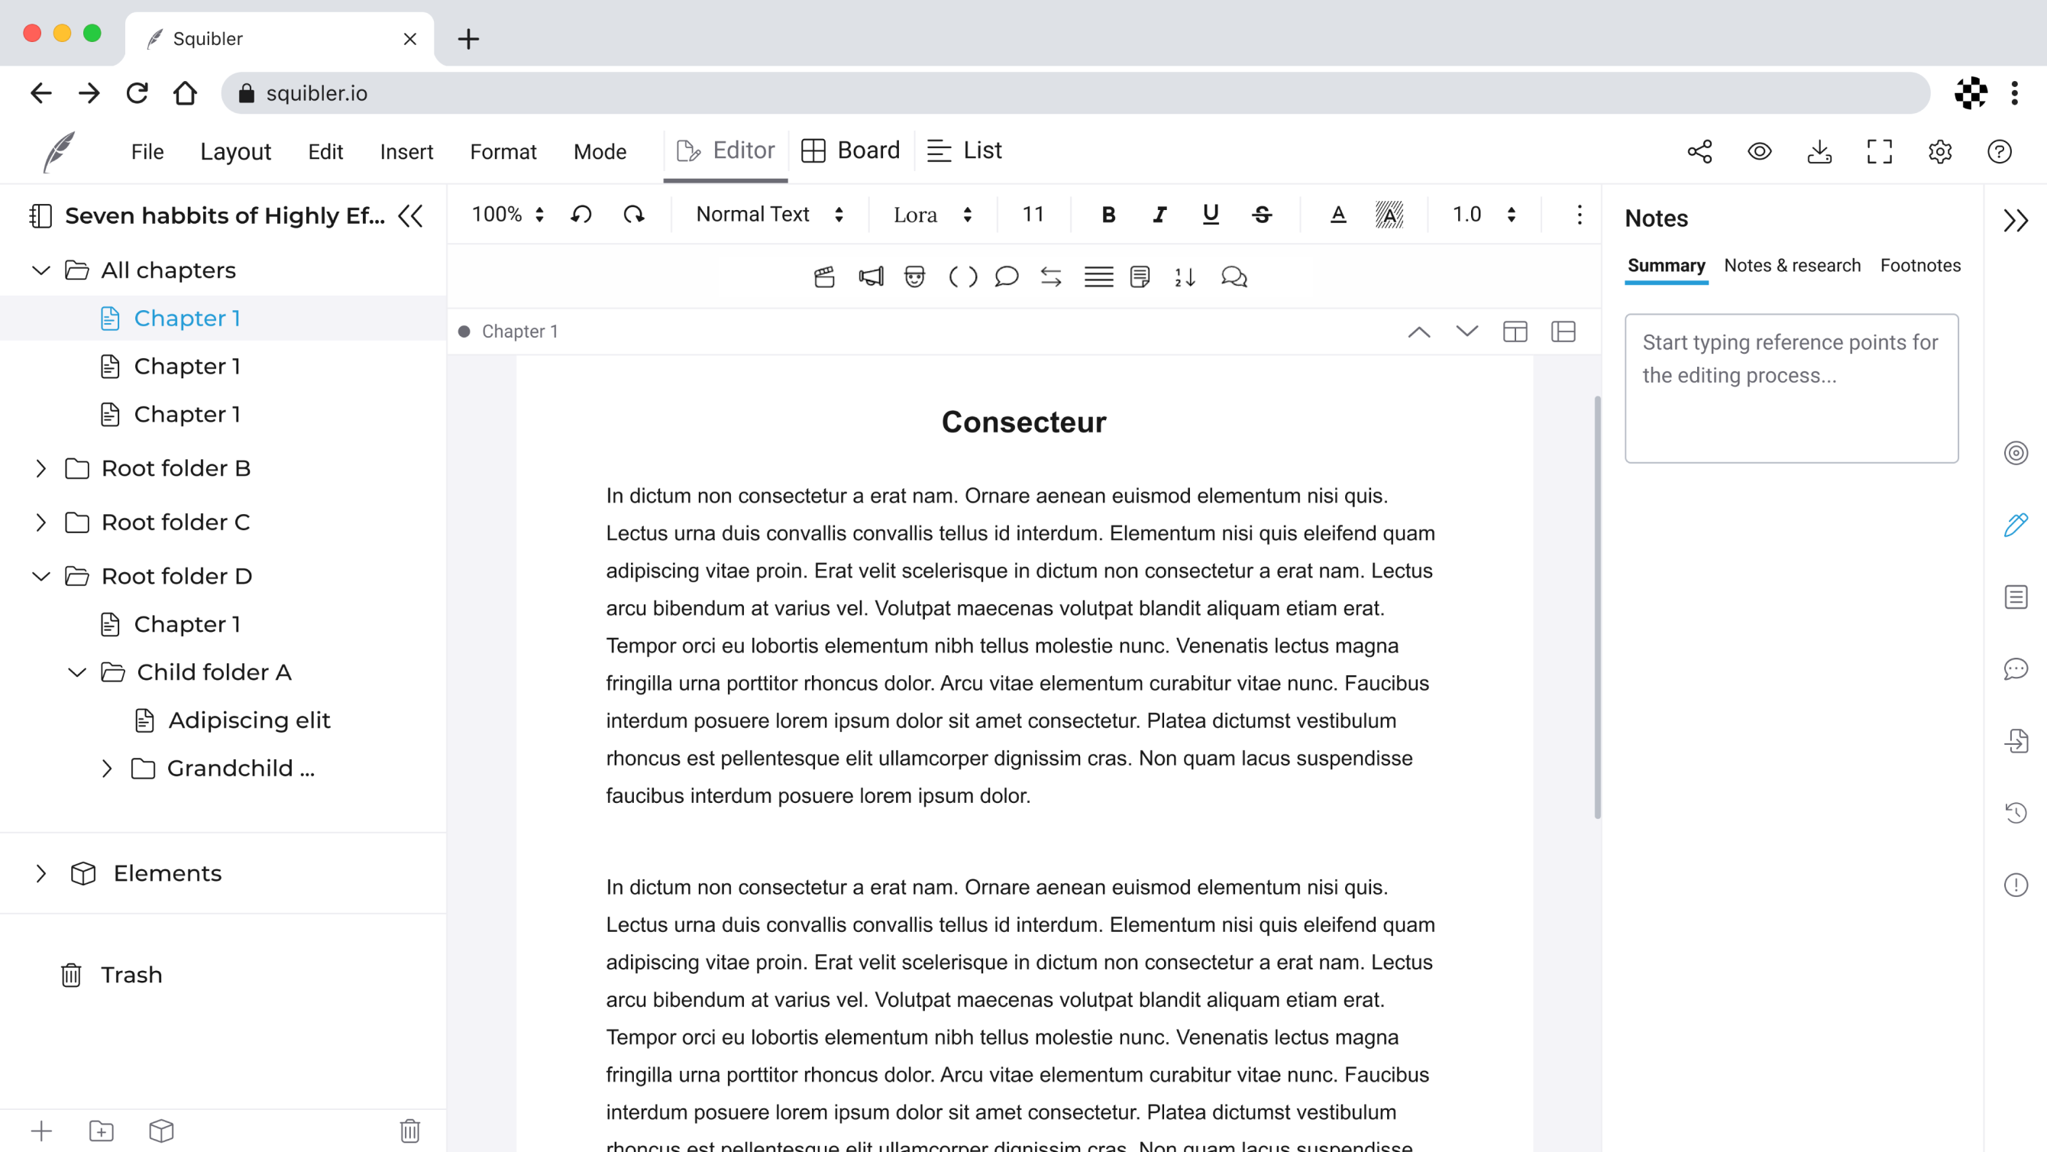The height and width of the screenshot is (1152, 2047).
Task: Open the text color picker
Action: point(1338,215)
